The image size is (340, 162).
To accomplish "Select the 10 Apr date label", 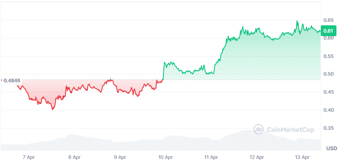I will point(166,157).
